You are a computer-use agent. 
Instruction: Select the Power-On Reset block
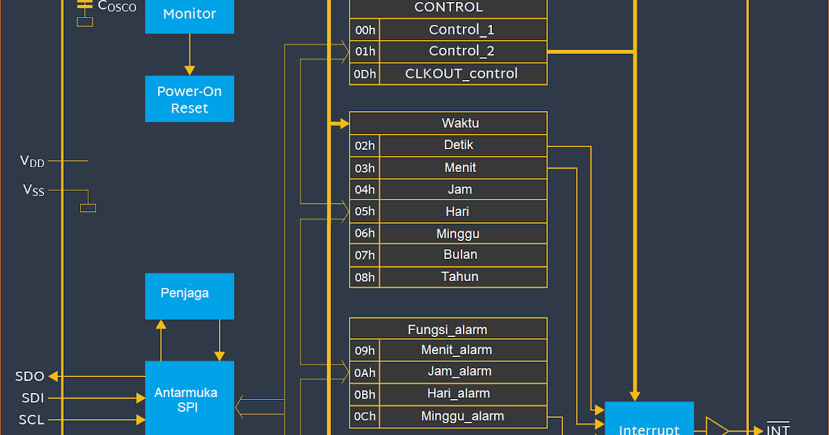tap(189, 99)
